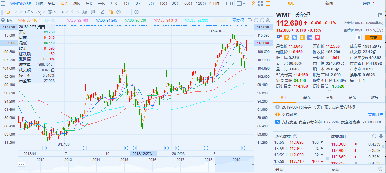The image size is (386, 173).
Task: Click the MA120 indicator label
Action: coord(165,20)
